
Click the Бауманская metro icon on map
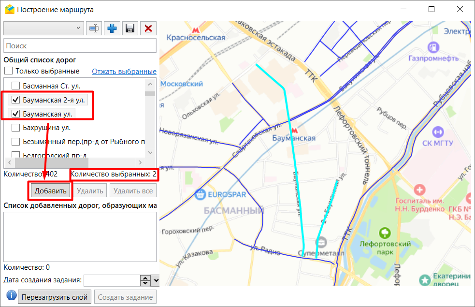coord(294,130)
